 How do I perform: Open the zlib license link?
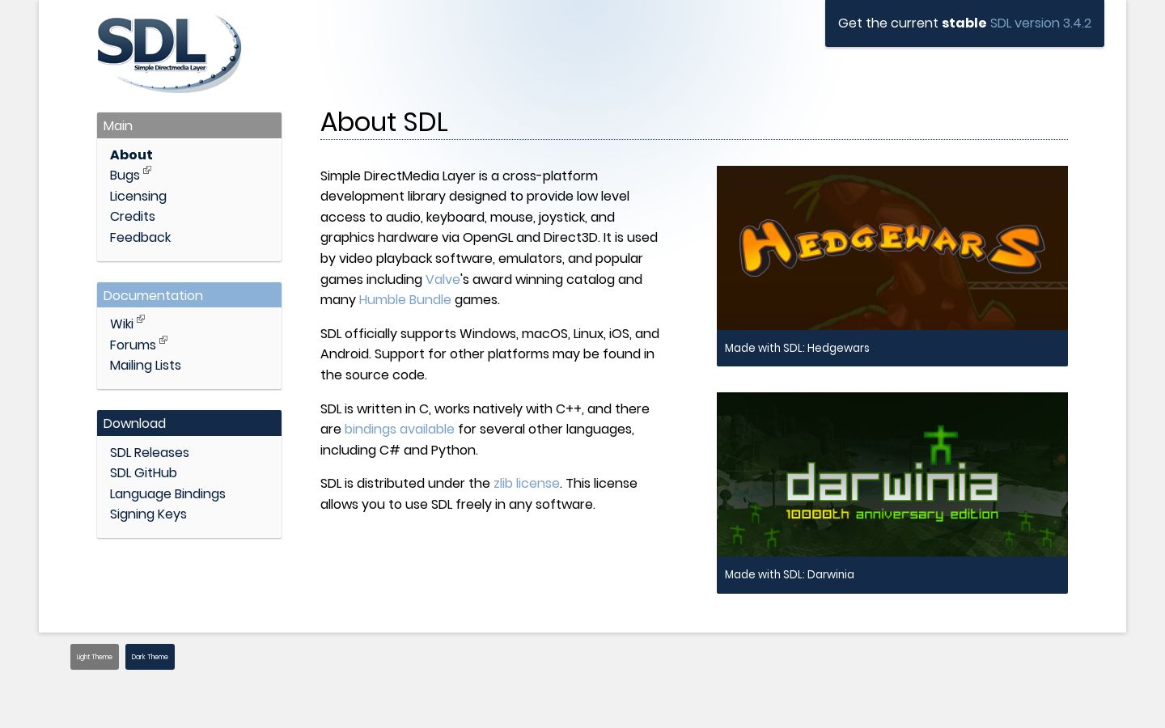coord(527,484)
